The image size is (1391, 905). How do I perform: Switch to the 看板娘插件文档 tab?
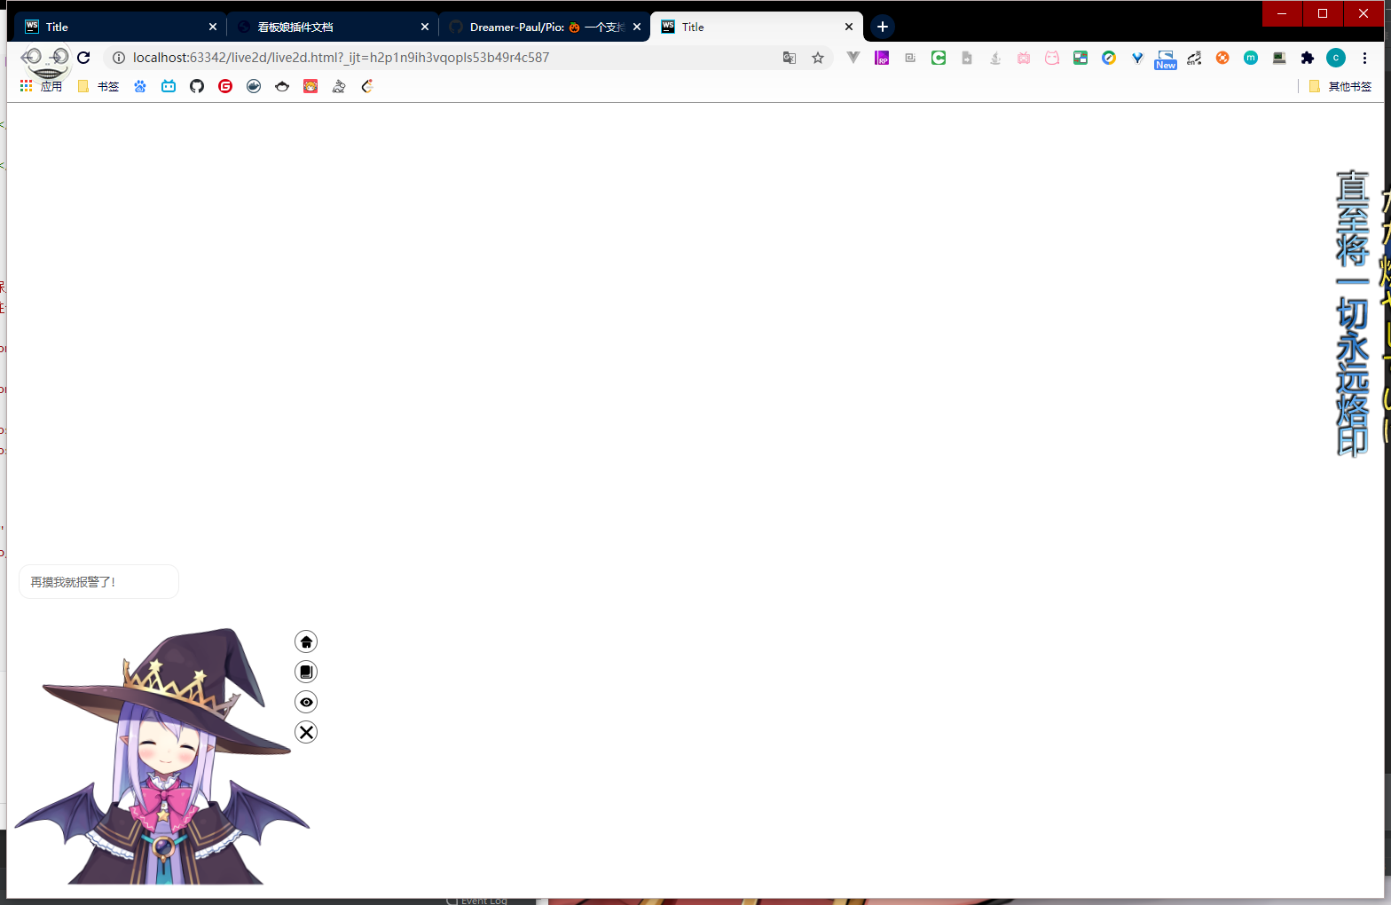328,27
